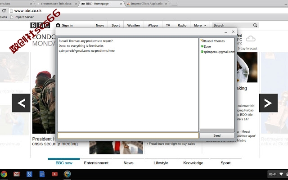Click the BBC Search field
Screen dimensions: 288x180
(x=232, y=25)
